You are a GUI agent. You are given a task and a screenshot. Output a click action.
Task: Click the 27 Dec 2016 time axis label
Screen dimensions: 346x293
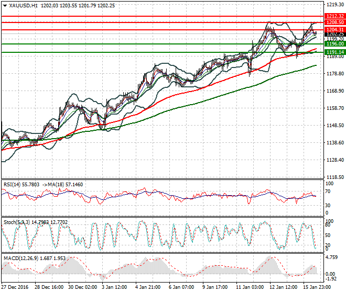pos(15,287)
